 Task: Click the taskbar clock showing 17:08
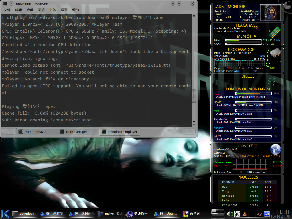point(283,212)
